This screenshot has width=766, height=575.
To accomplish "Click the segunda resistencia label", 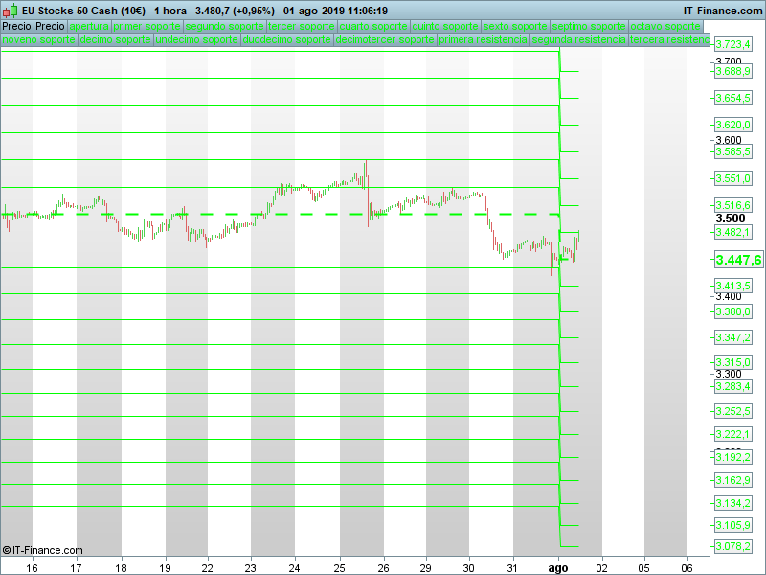I will click(579, 39).
